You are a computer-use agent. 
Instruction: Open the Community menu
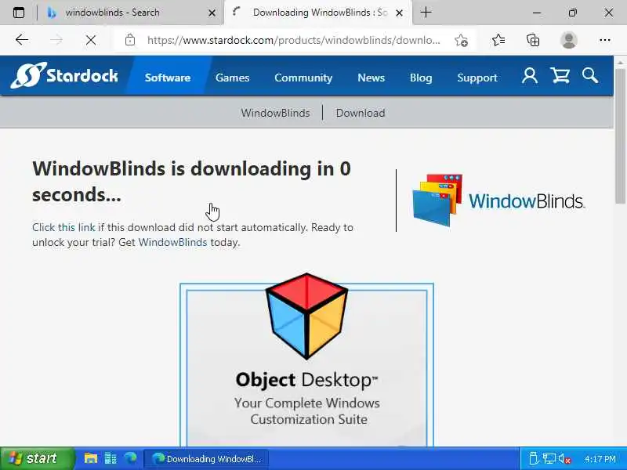(303, 78)
